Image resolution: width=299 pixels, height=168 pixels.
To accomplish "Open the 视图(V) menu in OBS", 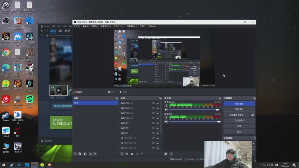I will click(95, 27).
